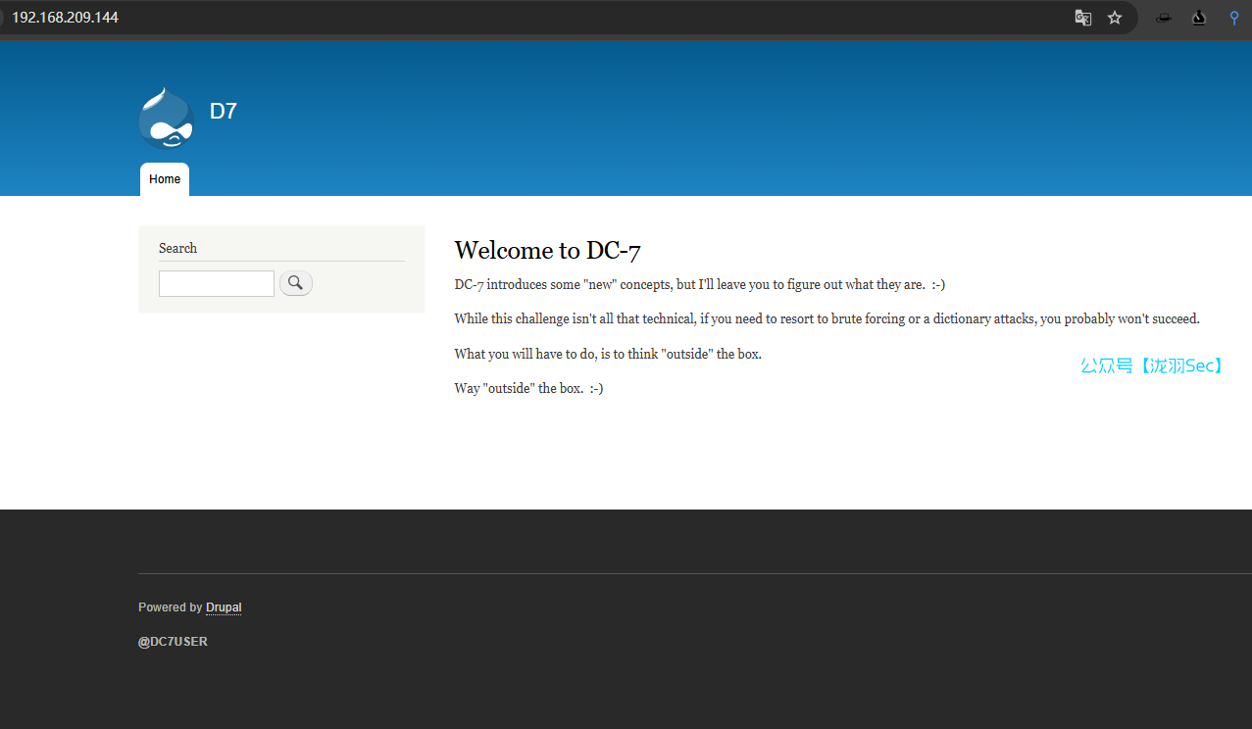Screen dimensions: 1252x729
Task: Focus the Search text field
Action: 217,284
